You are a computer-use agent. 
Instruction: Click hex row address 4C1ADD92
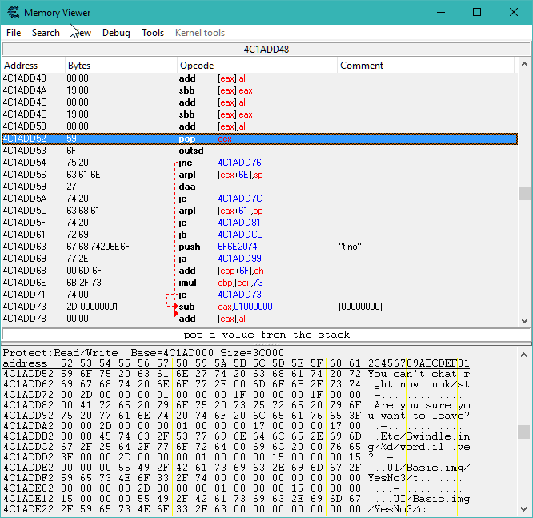point(28,416)
